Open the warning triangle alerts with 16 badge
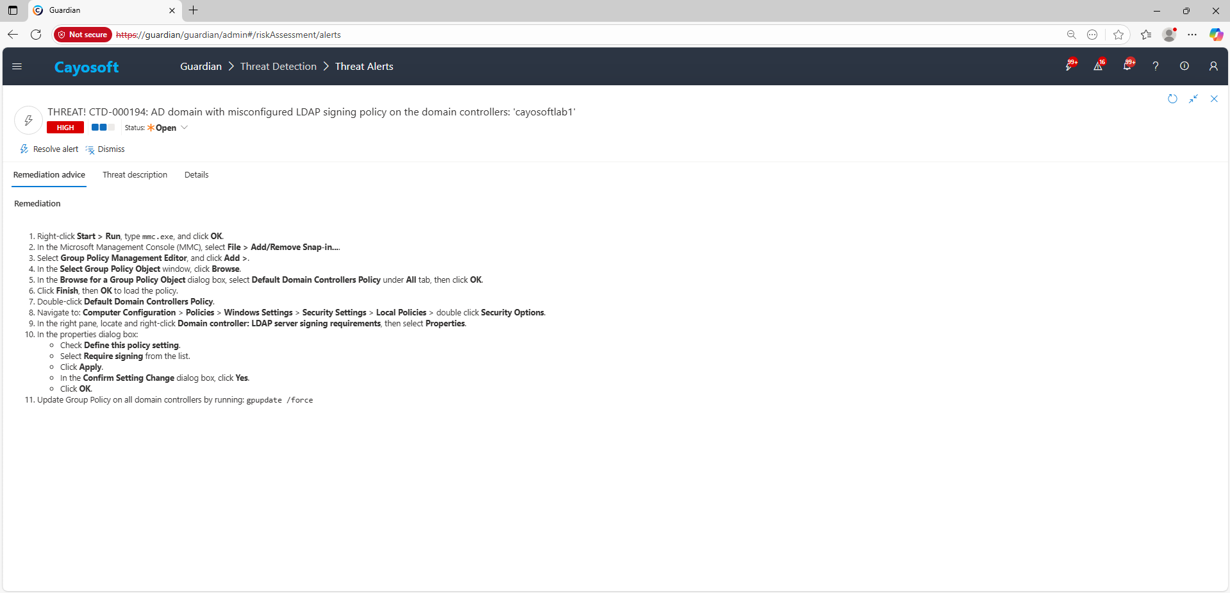 pyautogui.click(x=1098, y=66)
